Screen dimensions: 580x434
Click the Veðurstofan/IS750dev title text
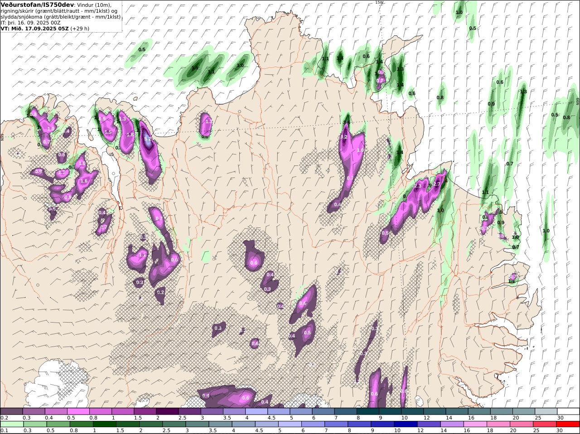[38, 5]
